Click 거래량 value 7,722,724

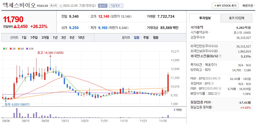click(x=166, y=16)
